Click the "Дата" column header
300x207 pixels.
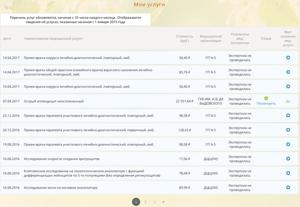[x=7, y=38]
